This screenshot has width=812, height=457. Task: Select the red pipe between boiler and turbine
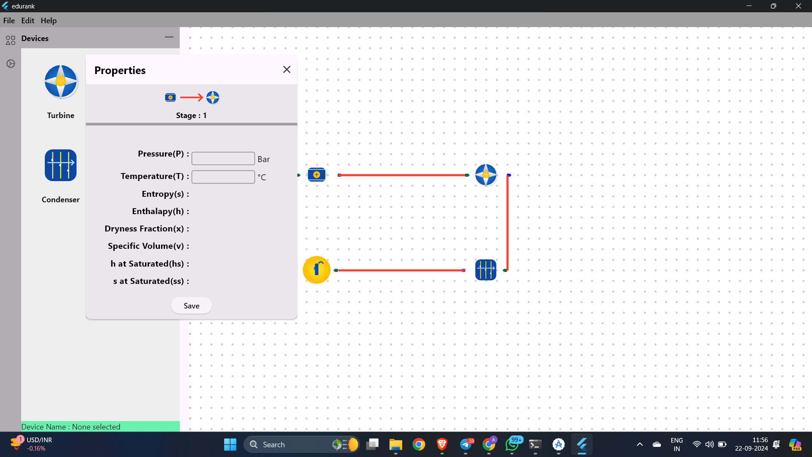coord(403,175)
